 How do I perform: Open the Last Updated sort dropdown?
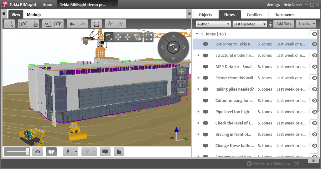click(x=250, y=24)
